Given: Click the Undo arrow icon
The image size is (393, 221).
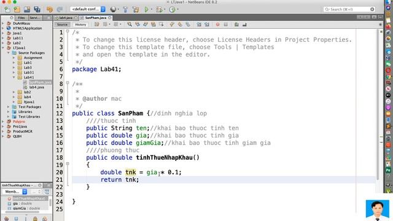Looking at the screenshot, I should coord(50,10).
